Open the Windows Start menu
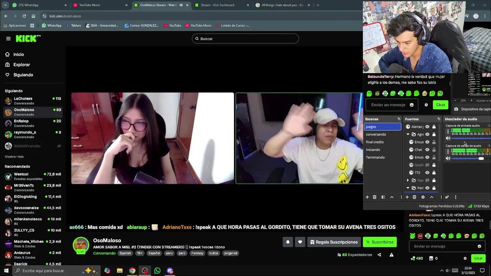This screenshot has height=276, width=491. click(6, 271)
